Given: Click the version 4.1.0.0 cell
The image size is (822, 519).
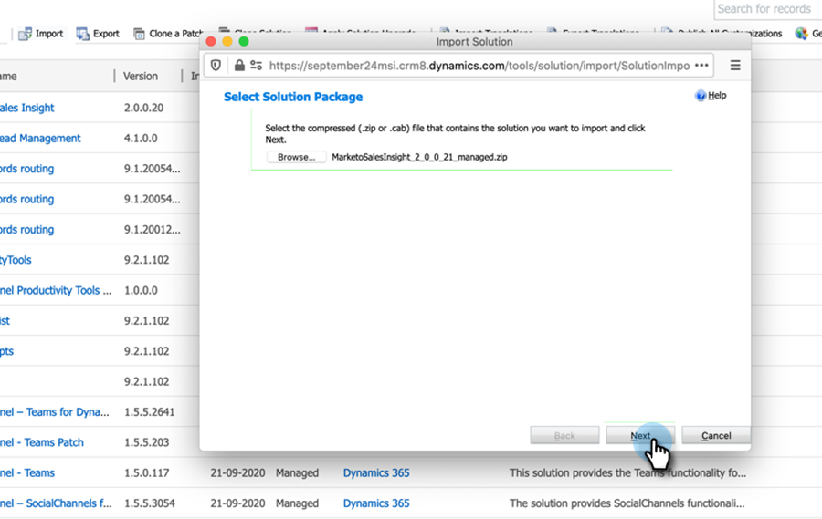Looking at the screenshot, I should 141,139.
